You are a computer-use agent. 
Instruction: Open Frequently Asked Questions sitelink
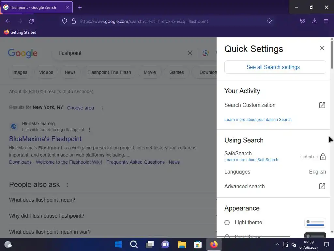click(x=135, y=162)
